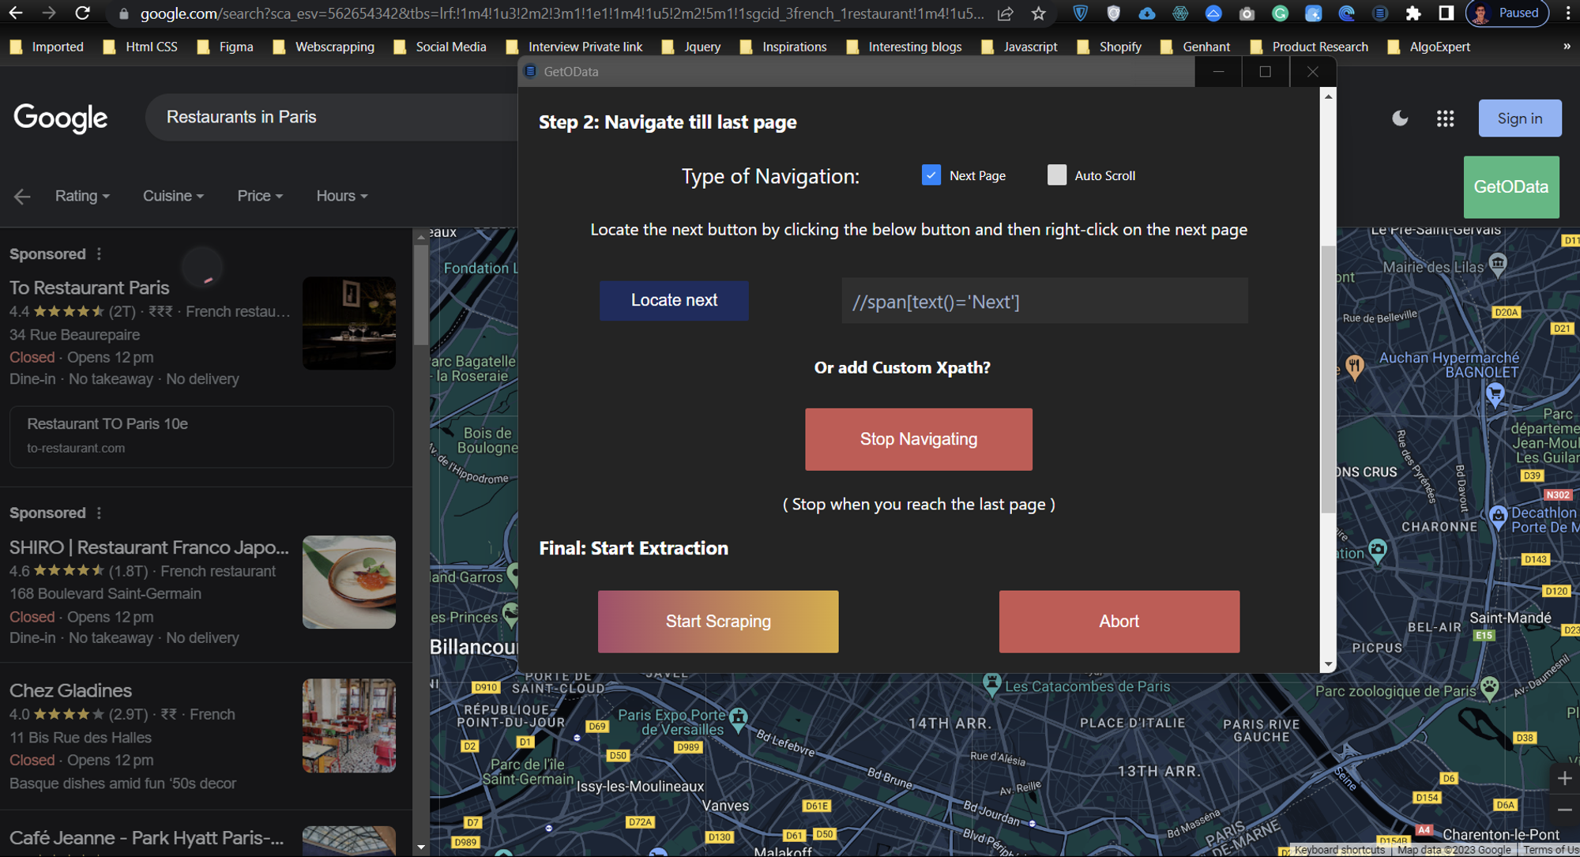Abort the extraction
This screenshot has width=1580, height=857.
click(x=1119, y=622)
